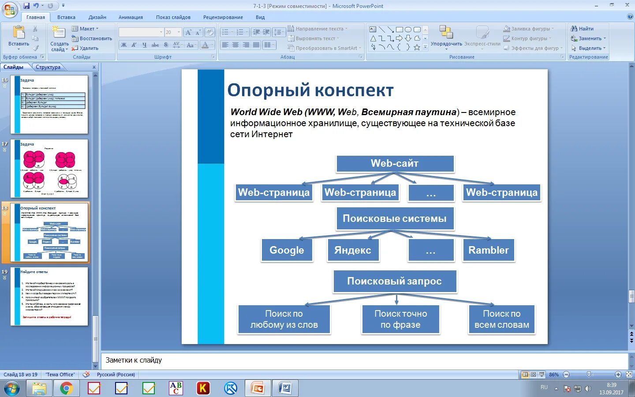The width and height of the screenshot is (635, 397).
Task: Open Chrome from the taskbar
Action: tap(66, 388)
